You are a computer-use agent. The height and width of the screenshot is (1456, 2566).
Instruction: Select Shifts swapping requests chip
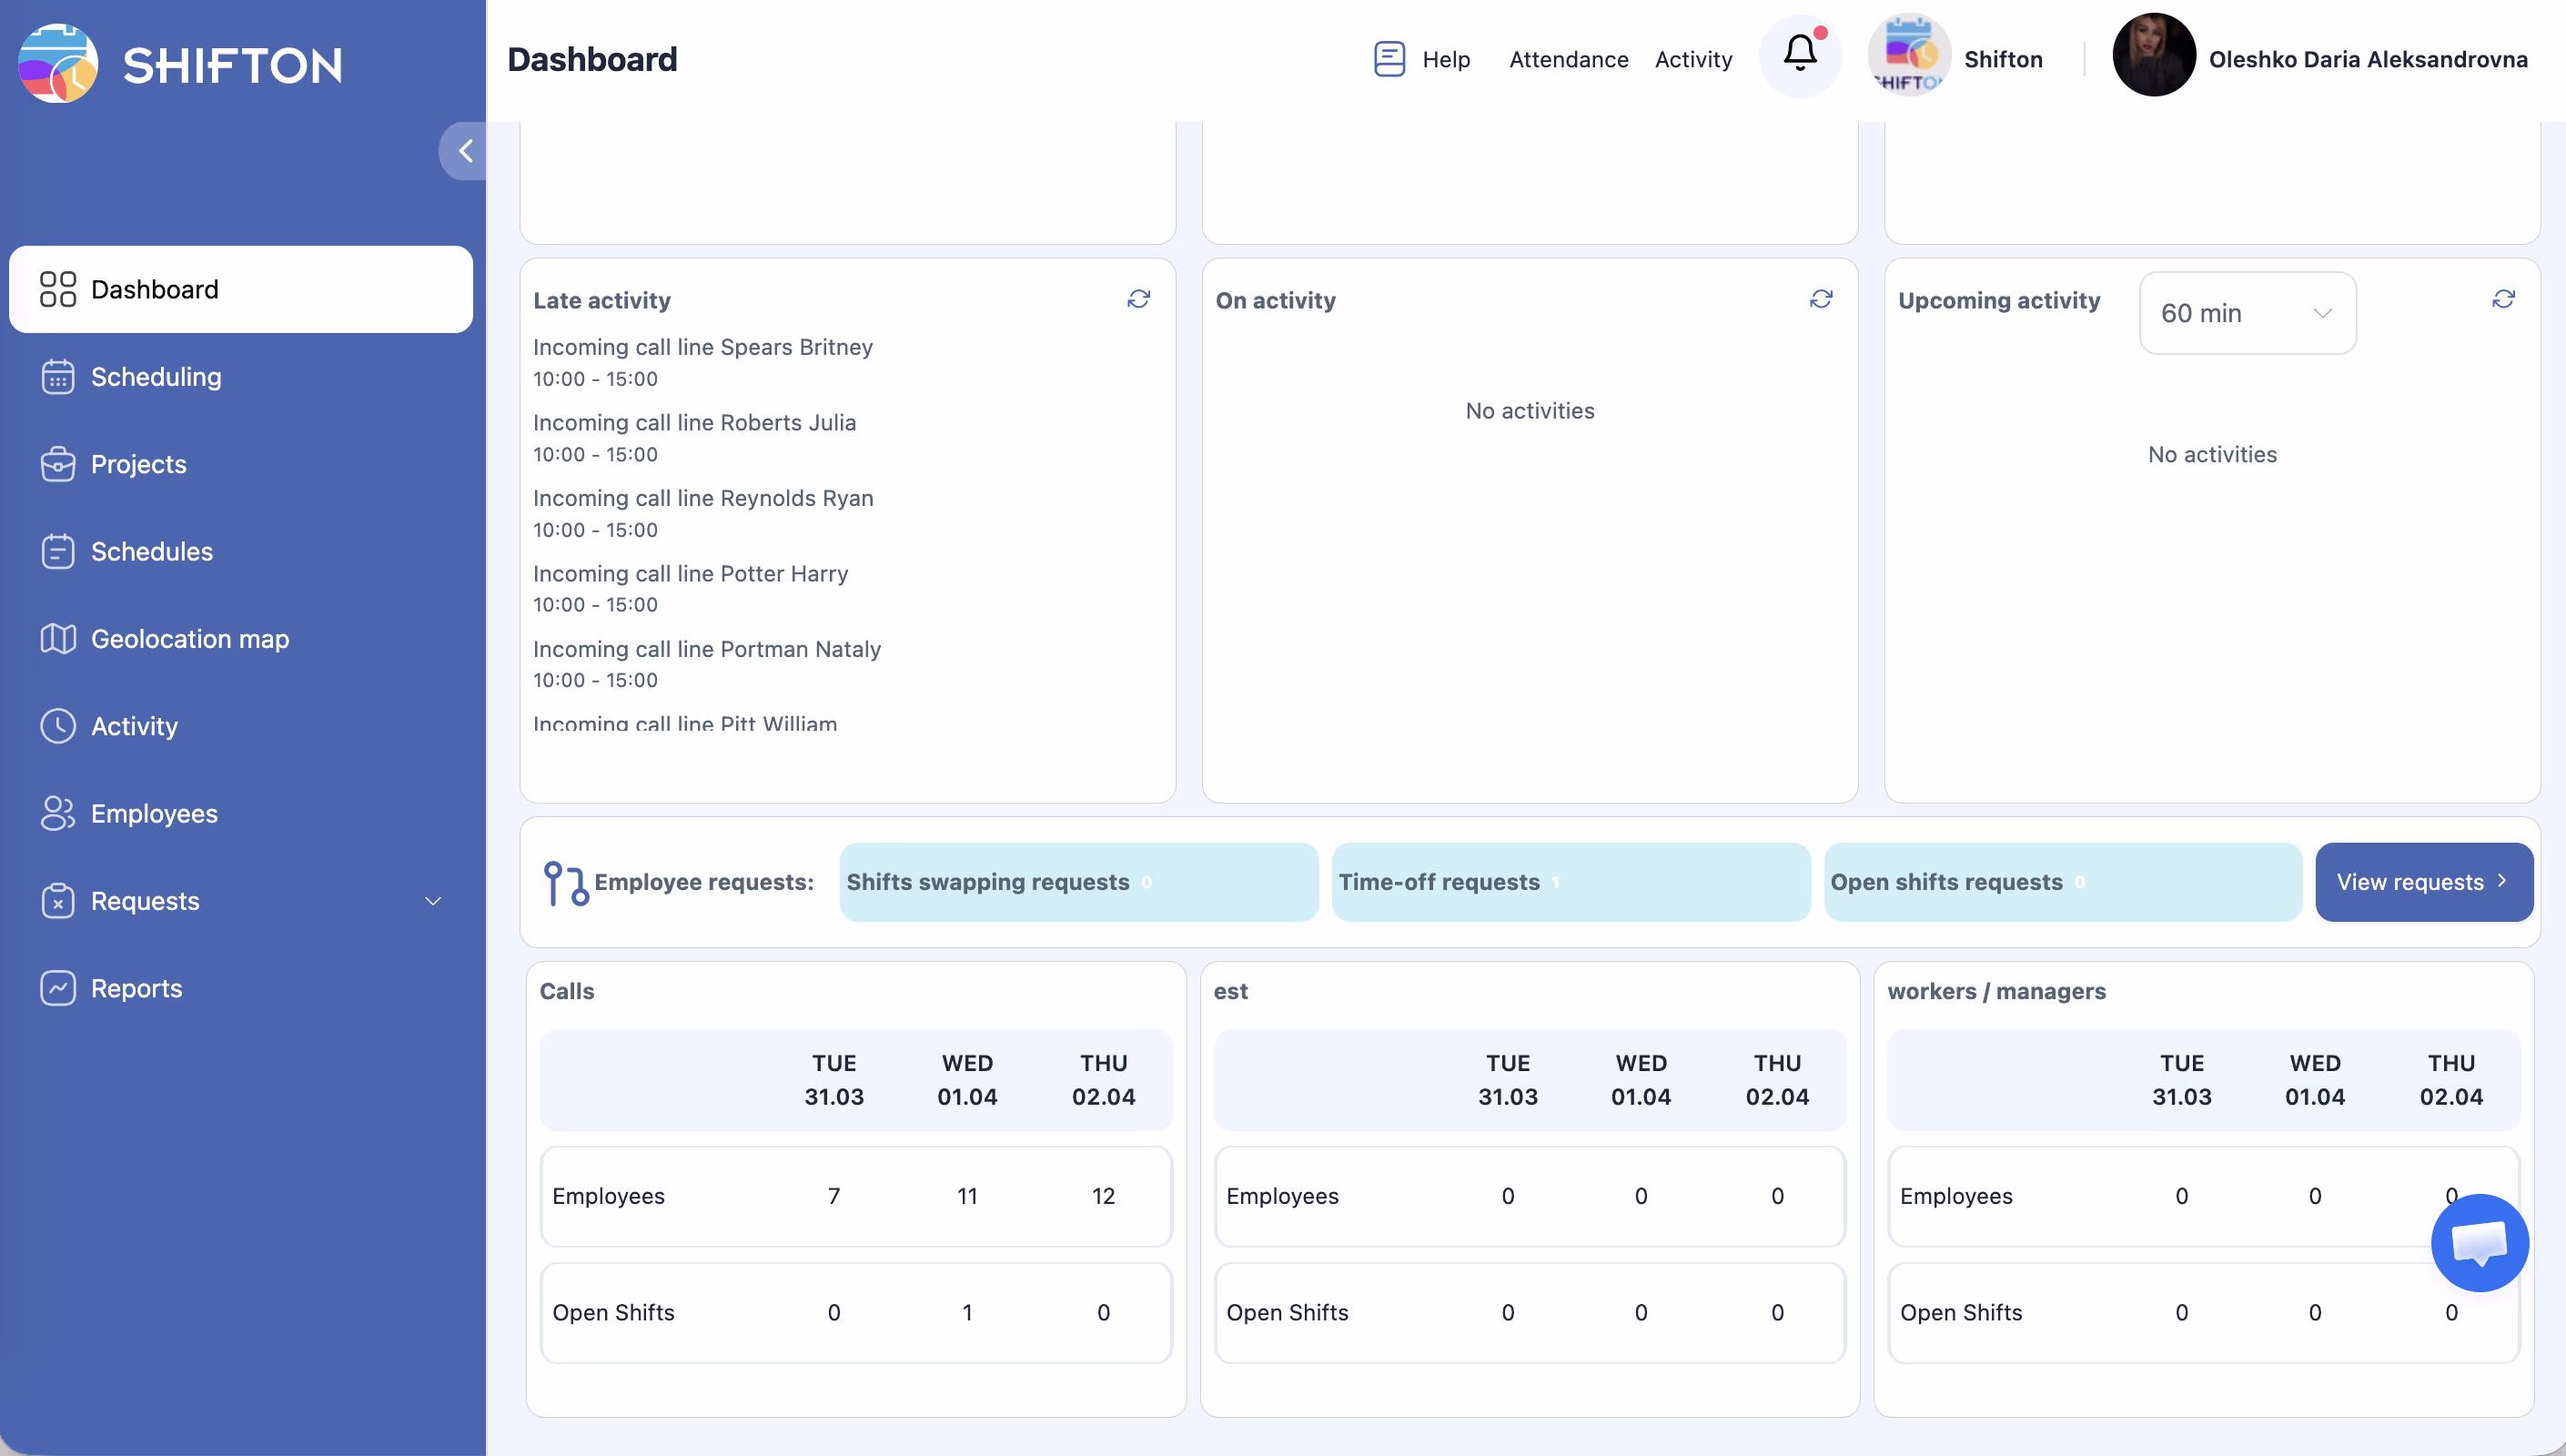coord(1077,882)
